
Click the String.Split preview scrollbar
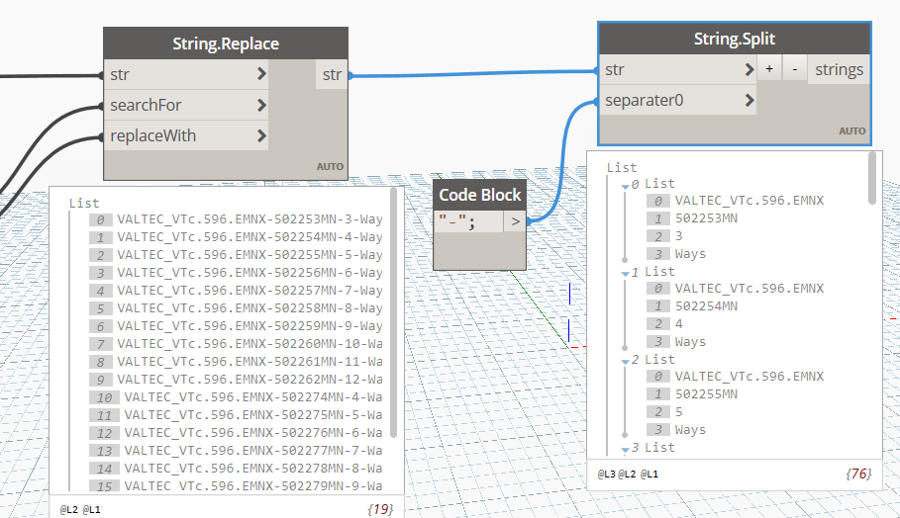pos(872,178)
